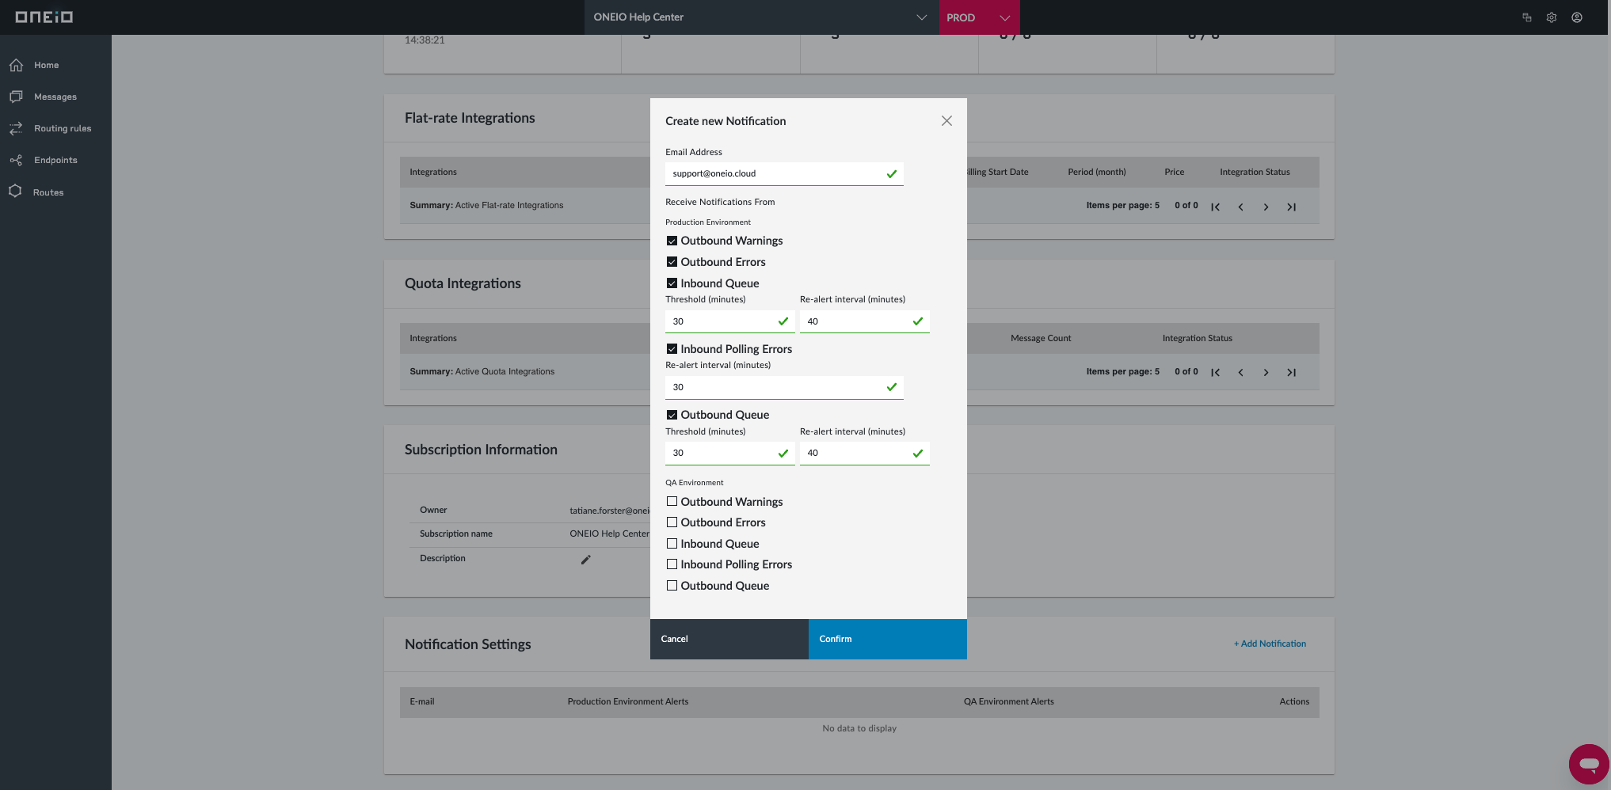Go to last page of Flat-rate Integrations
1611x790 pixels.
(1291, 207)
